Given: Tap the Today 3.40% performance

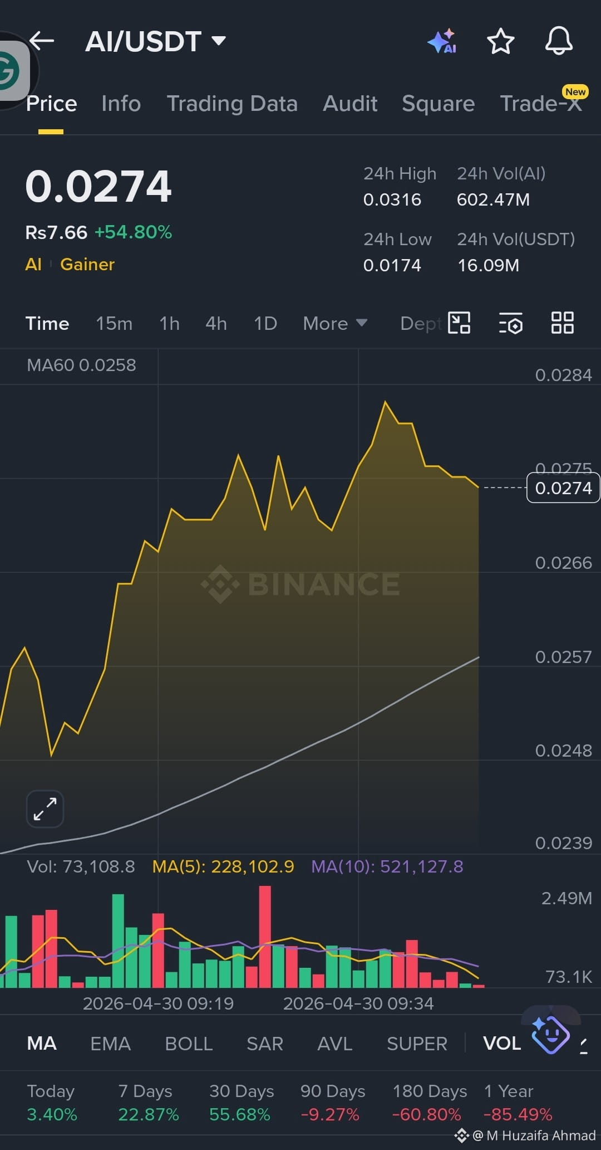Looking at the screenshot, I should (52, 1103).
